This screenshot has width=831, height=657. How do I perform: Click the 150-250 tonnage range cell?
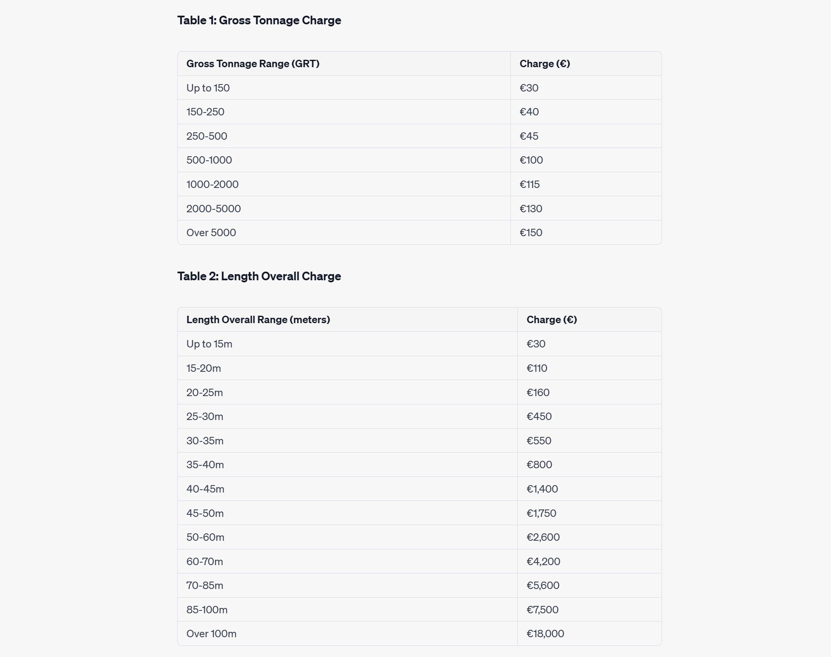[344, 112]
